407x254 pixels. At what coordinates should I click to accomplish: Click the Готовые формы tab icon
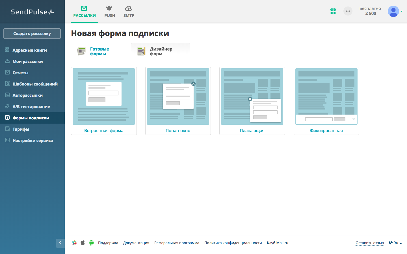[x=81, y=51]
